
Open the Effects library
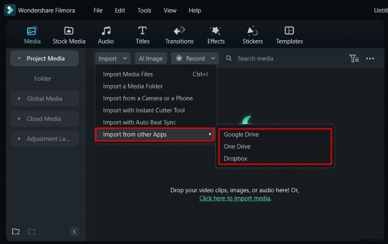[216, 31]
